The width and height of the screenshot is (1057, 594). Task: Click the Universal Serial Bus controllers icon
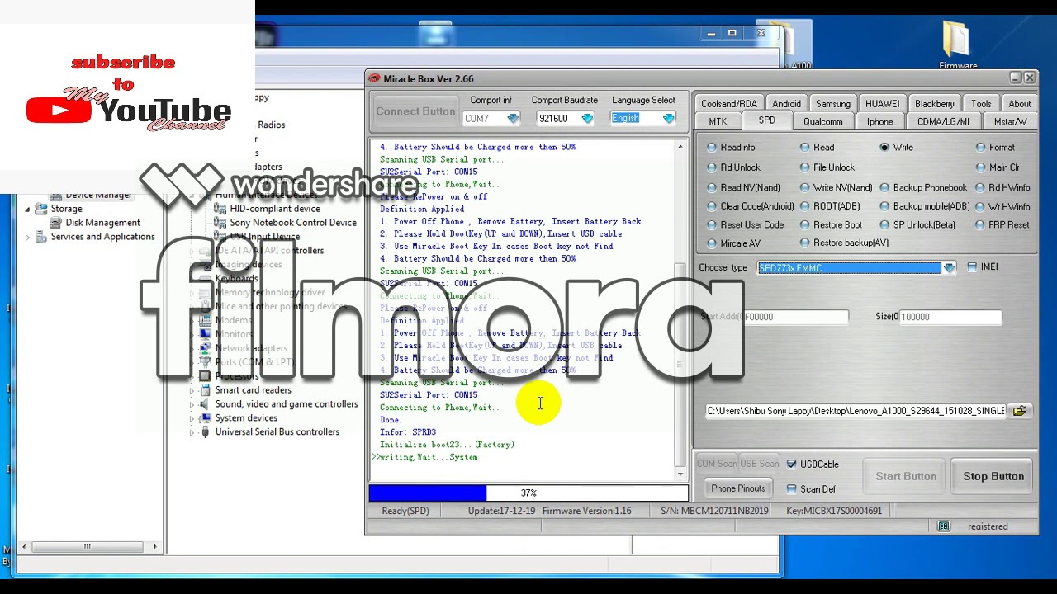206,432
